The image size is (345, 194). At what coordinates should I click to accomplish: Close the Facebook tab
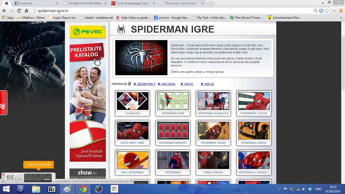[57, 3]
